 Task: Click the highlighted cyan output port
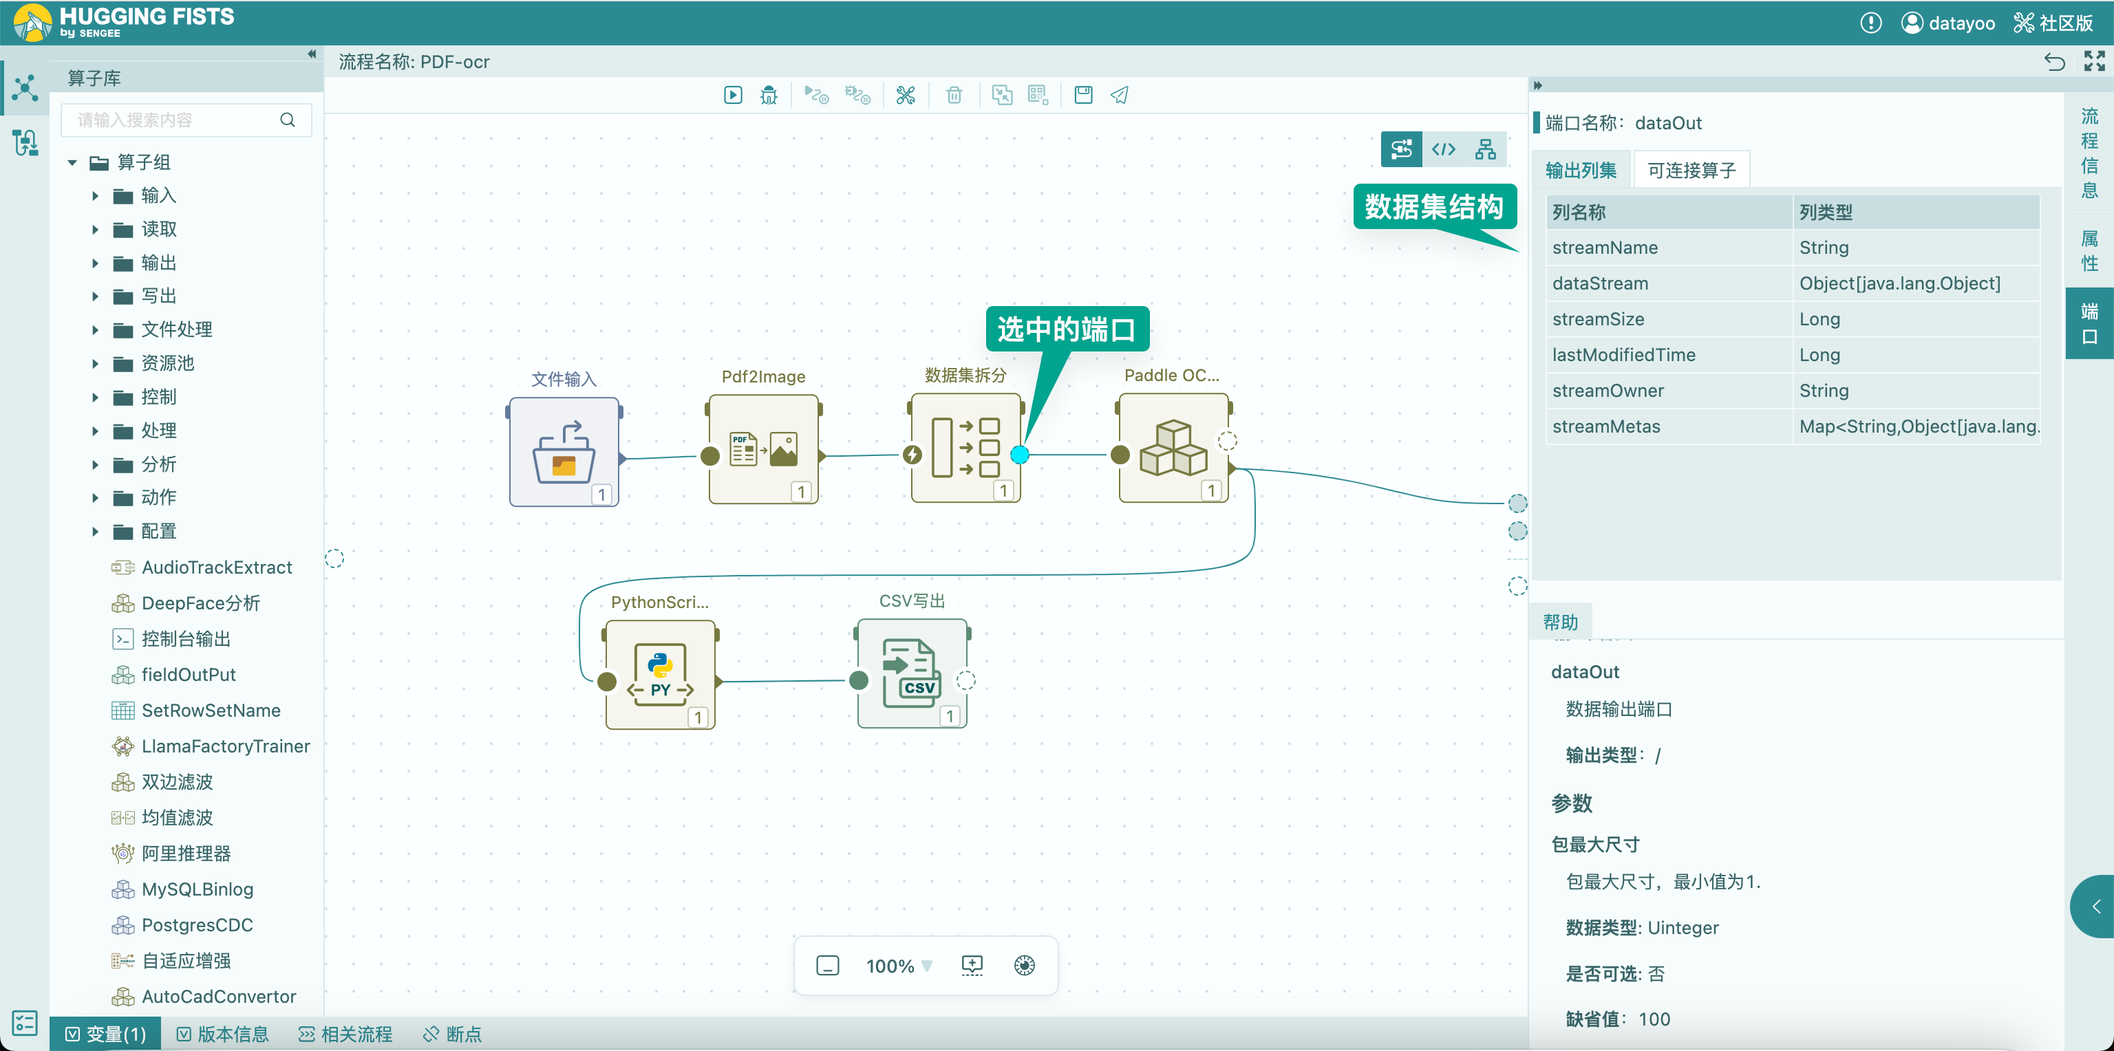(1019, 455)
